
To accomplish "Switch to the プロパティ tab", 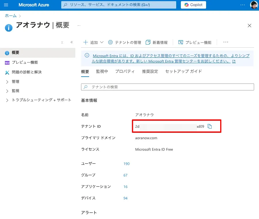I will [125, 71].
